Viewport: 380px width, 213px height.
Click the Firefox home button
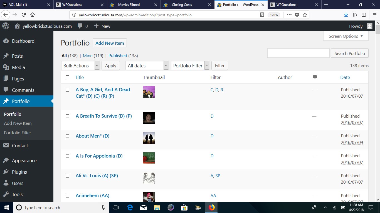[33, 15]
